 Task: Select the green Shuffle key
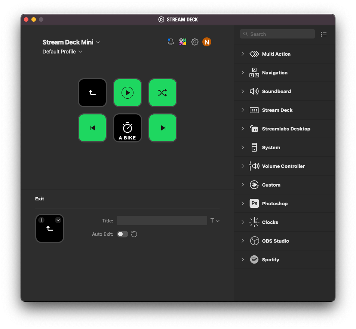[x=163, y=93]
